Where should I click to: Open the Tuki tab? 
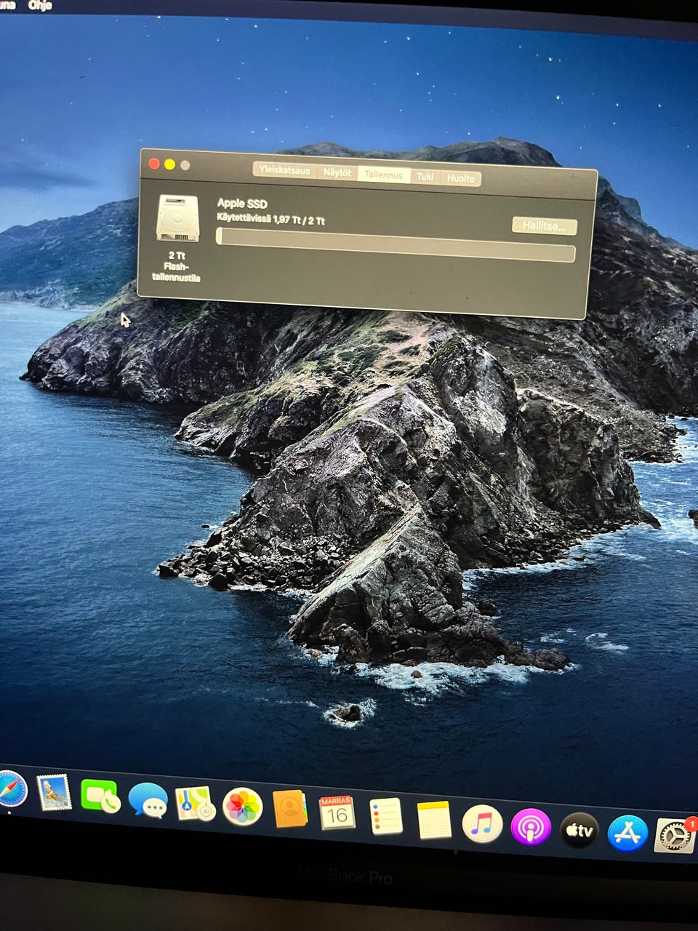click(425, 176)
